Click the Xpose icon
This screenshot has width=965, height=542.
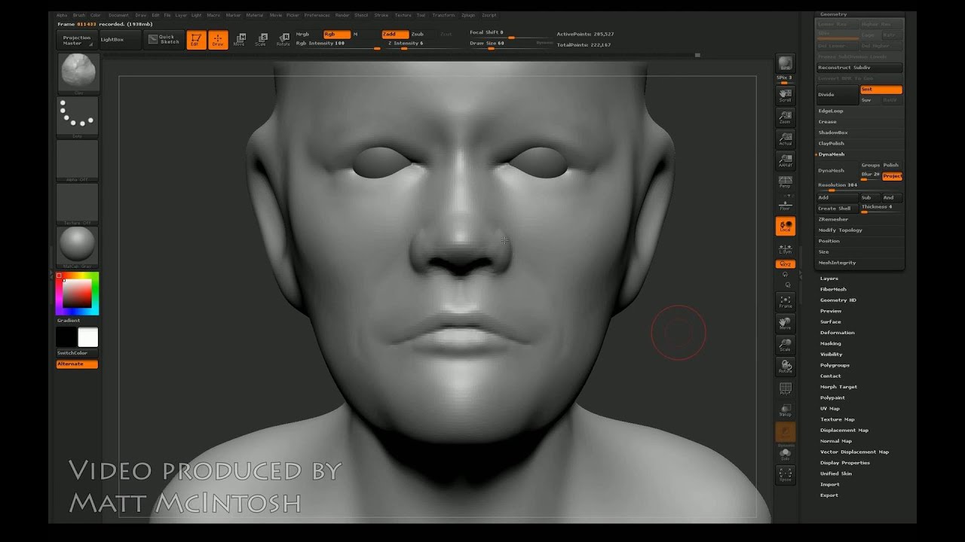(x=785, y=475)
